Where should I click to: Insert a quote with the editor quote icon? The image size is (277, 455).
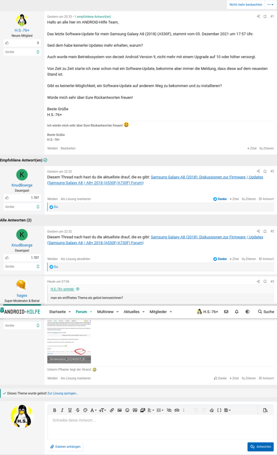(135, 410)
